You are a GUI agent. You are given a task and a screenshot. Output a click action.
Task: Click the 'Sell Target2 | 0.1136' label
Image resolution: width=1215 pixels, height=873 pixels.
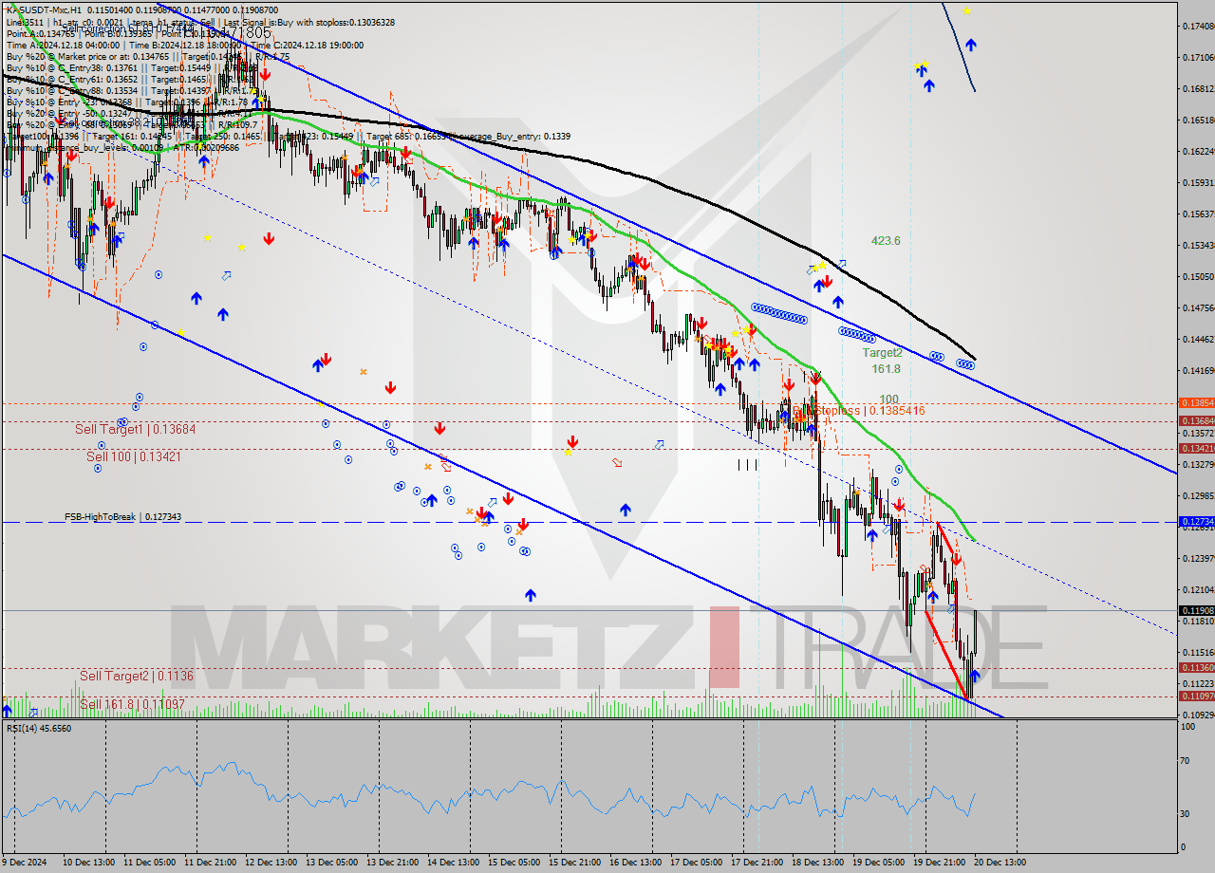click(x=137, y=676)
